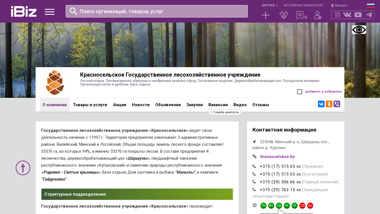
Task: Select the Saturday 'Сб' day indicator
Action: (x=302, y=206)
